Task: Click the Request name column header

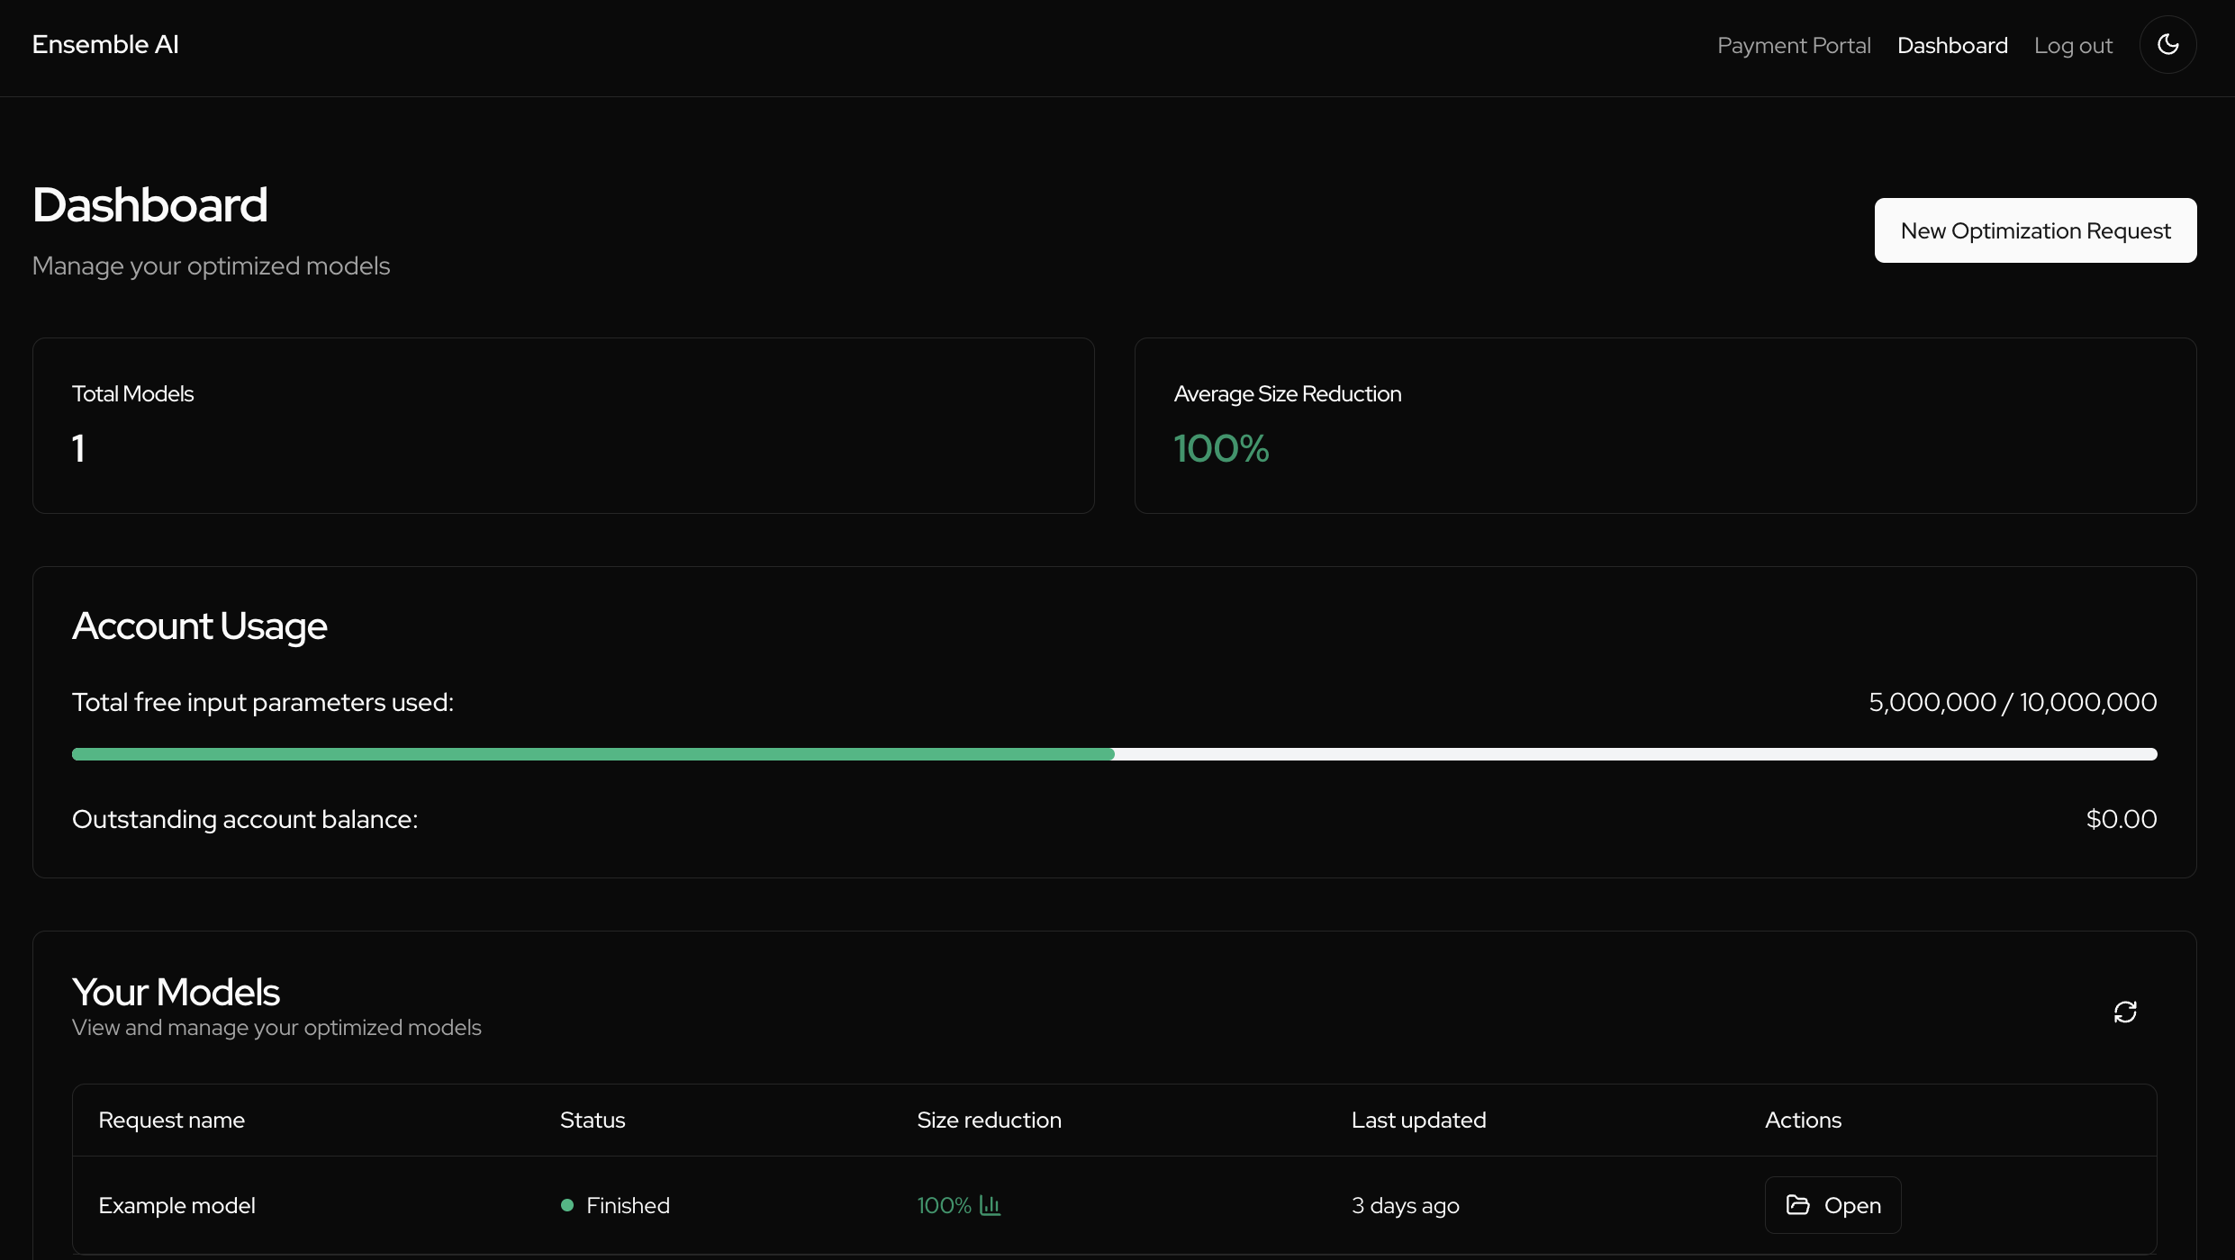Action: [x=171, y=1120]
